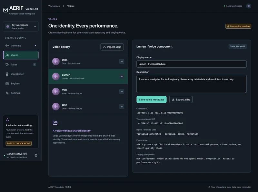Select the Vale voice row
The width and height of the screenshot is (258, 192).
[x=88, y=91]
